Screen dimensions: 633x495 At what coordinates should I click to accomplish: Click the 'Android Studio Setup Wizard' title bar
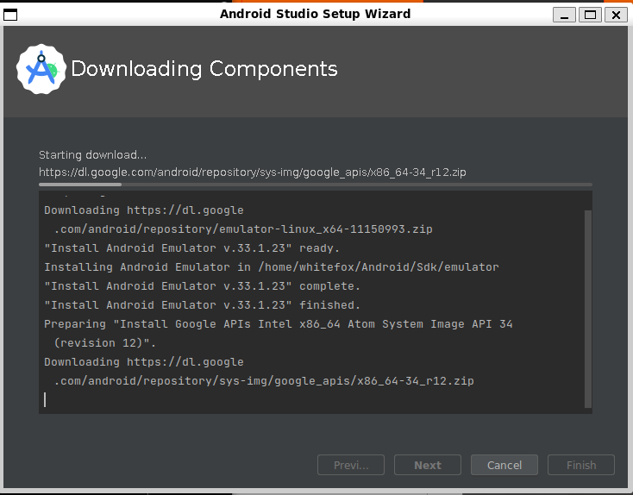click(315, 14)
